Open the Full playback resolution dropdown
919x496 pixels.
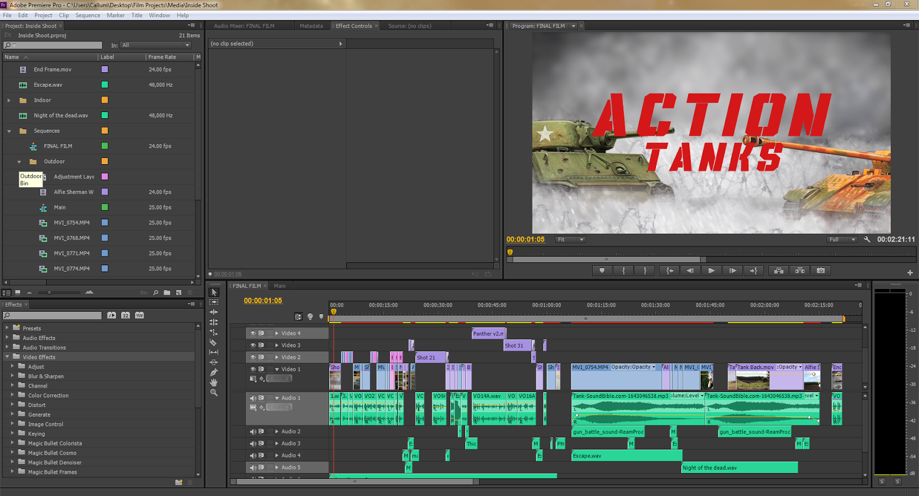coord(842,239)
